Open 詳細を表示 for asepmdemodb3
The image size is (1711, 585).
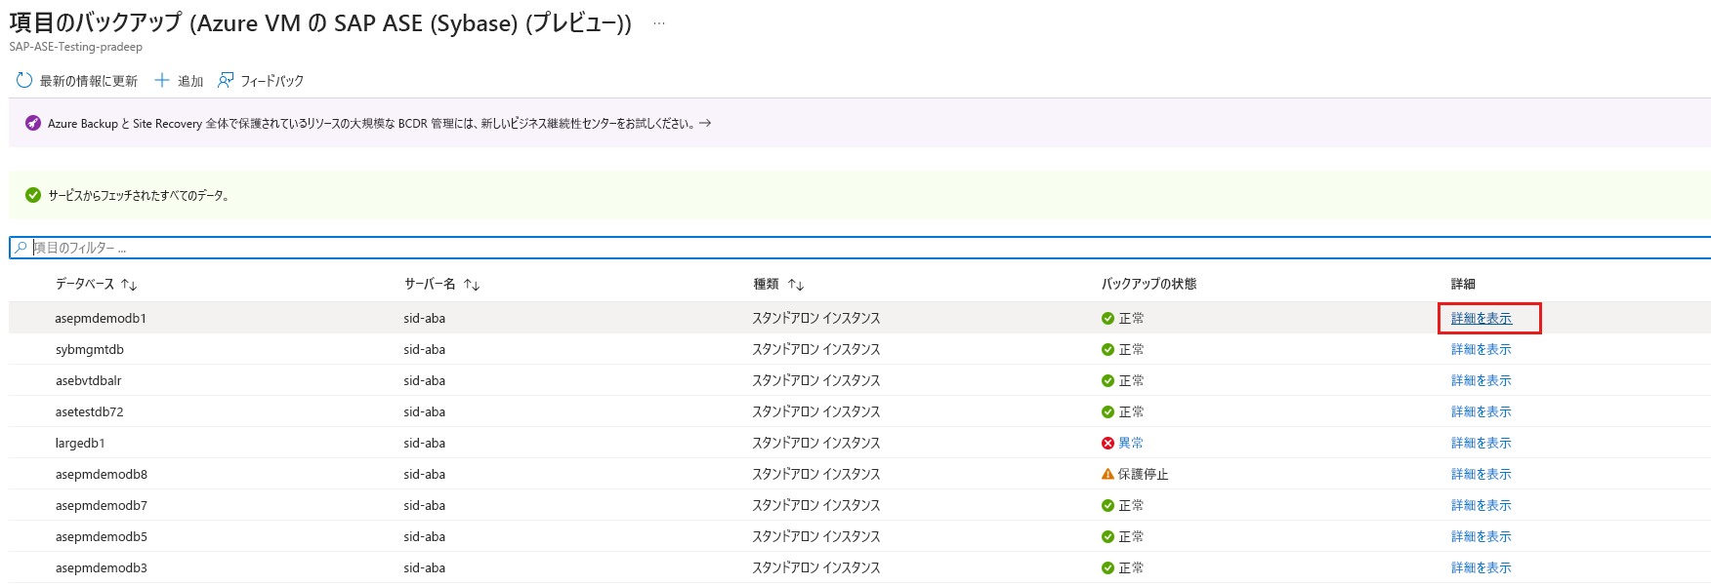[x=1481, y=567]
